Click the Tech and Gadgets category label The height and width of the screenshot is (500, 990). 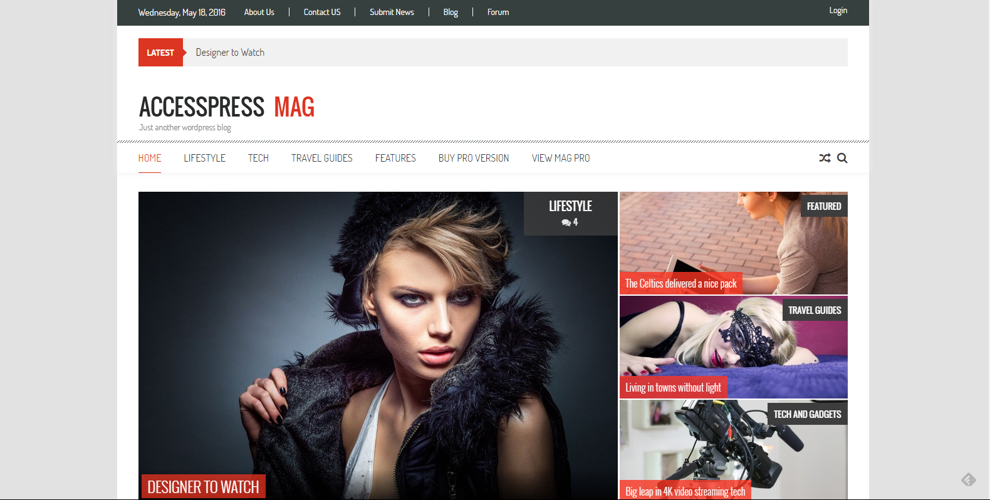807,414
